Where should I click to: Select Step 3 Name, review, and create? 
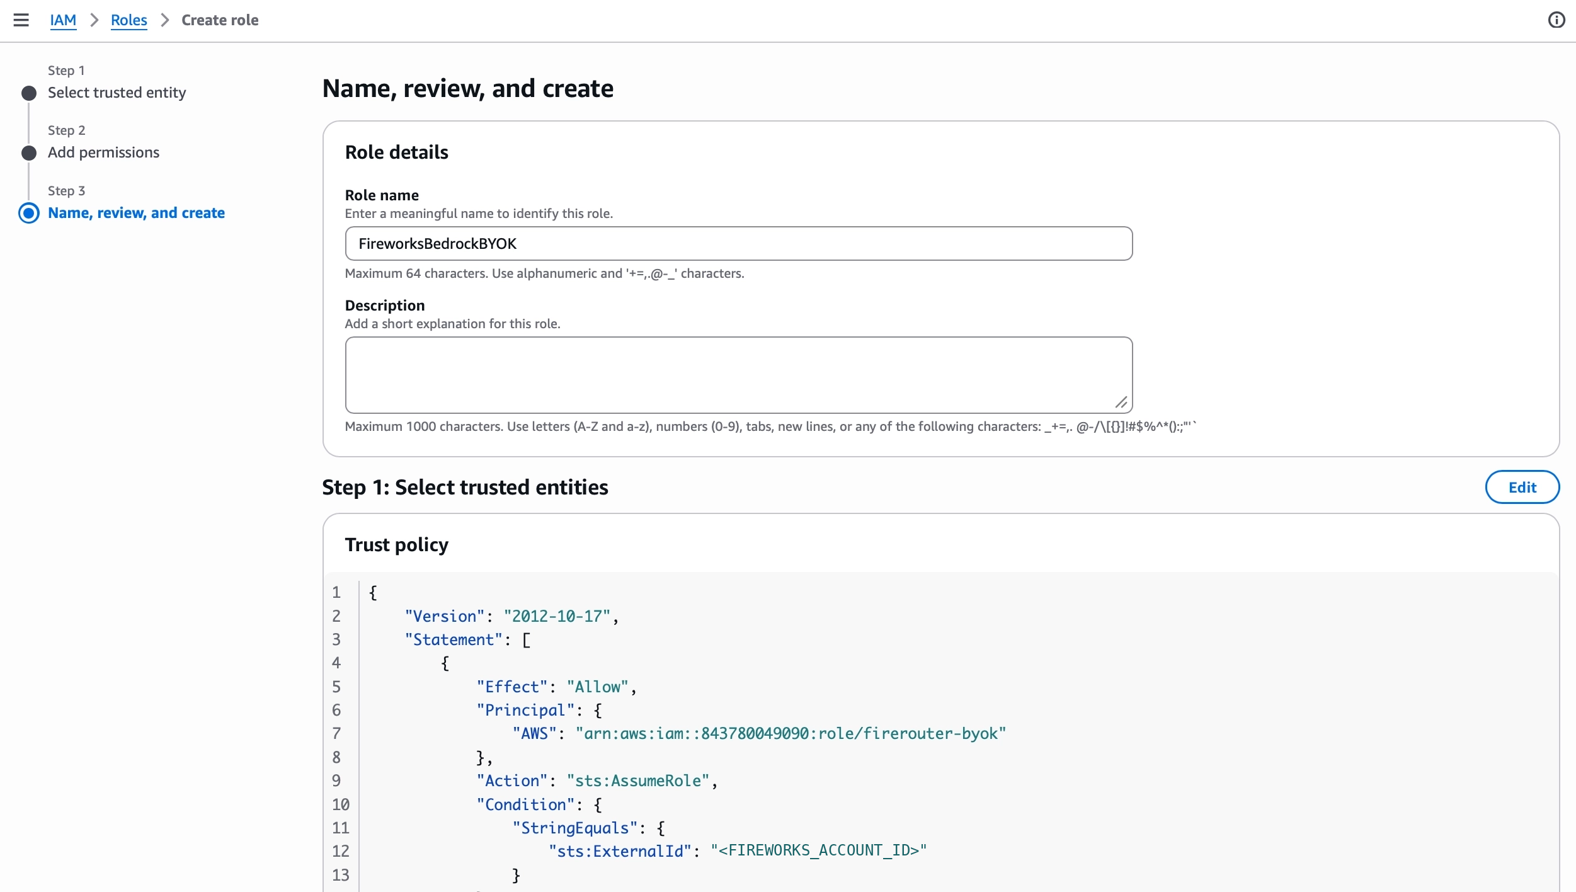point(136,213)
